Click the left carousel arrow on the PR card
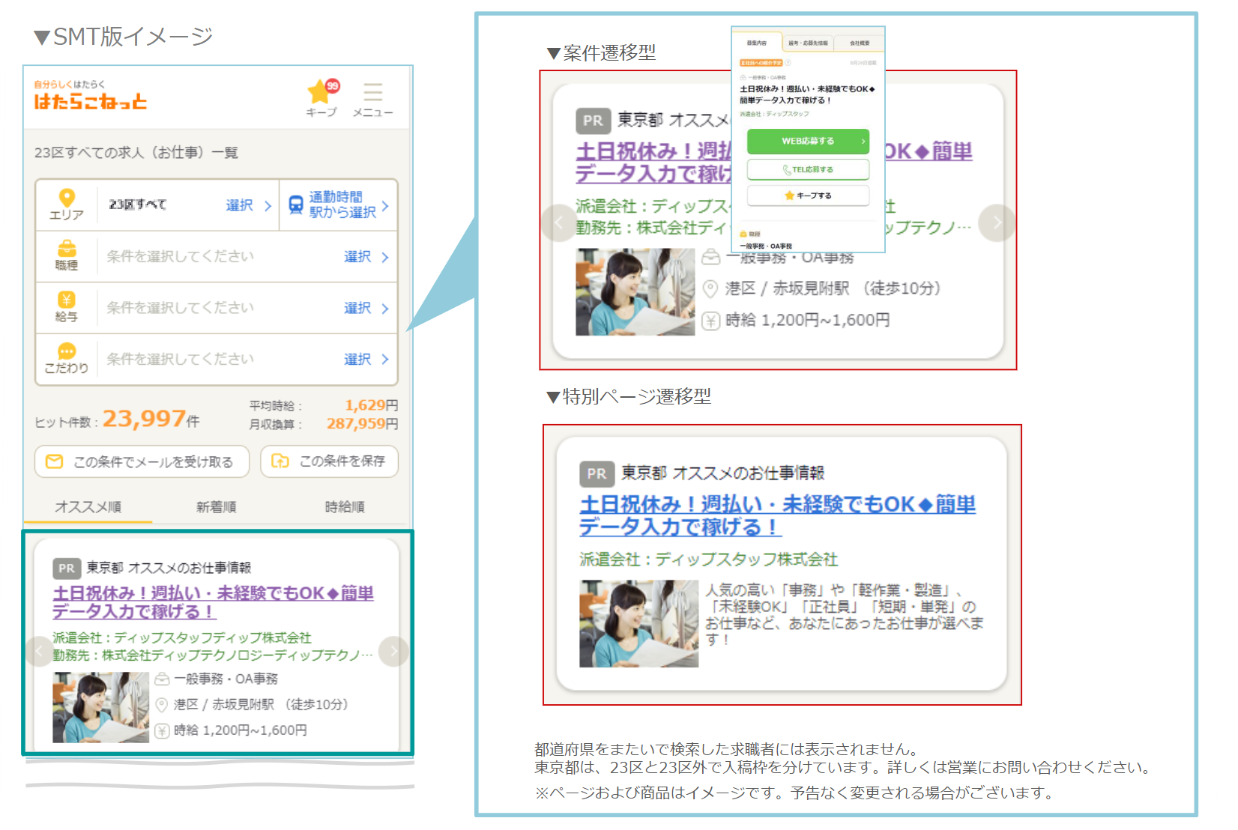 point(40,652)
